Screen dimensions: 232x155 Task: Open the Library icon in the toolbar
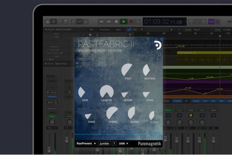(x=48, y=22)
